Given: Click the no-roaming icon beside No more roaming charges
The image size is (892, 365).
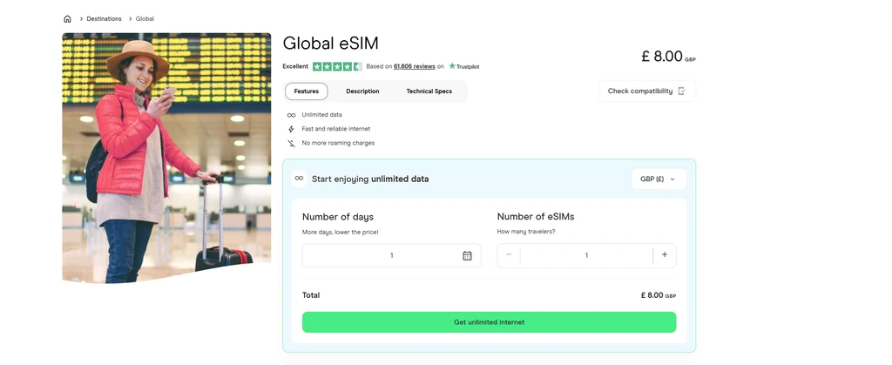Looking at the screenshot, I should pyautogui.click(x=291, y=143).
